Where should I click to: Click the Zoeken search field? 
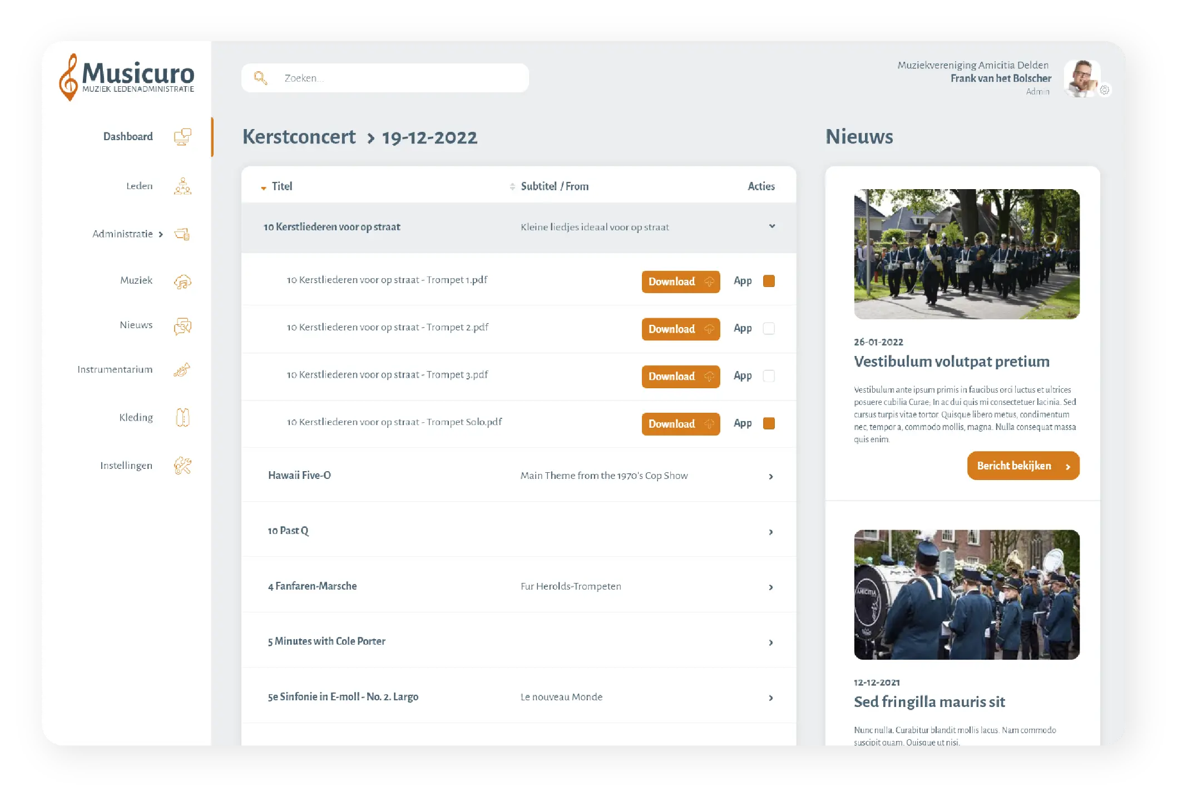(385, 78)
